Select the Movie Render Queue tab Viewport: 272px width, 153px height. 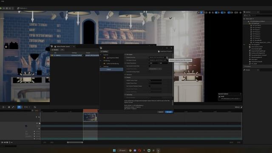tap(63, 46)
